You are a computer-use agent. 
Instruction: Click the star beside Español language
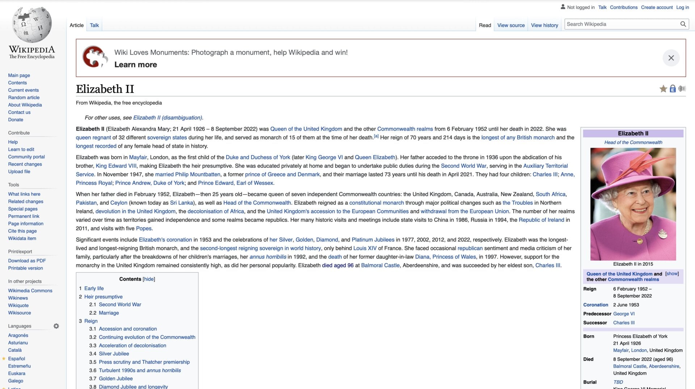[4, 358]
